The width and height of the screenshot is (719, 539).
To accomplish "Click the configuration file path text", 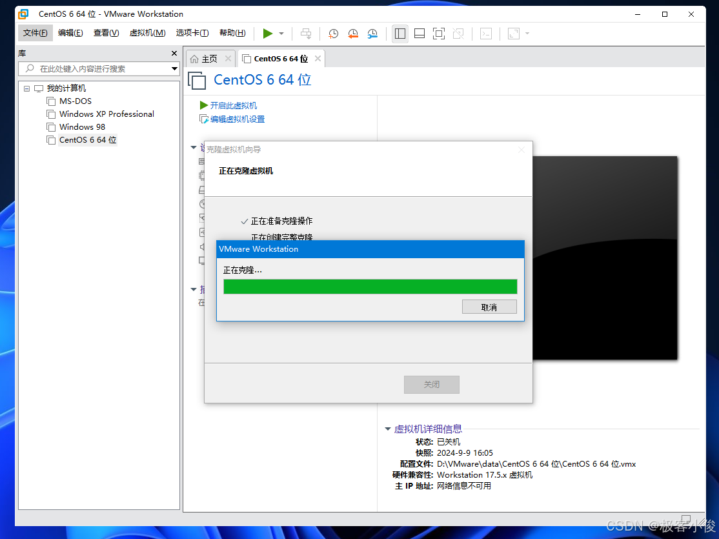I will (536, 463).
